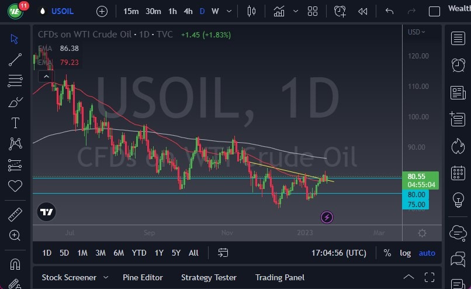Expand the timeframe intervals dropdown chevron
Image resolution: width=471 pixels, height=289 pixels.
(x=229, y=11)
